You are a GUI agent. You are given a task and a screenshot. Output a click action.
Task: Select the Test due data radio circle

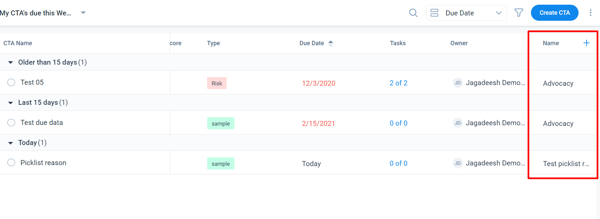11,123
